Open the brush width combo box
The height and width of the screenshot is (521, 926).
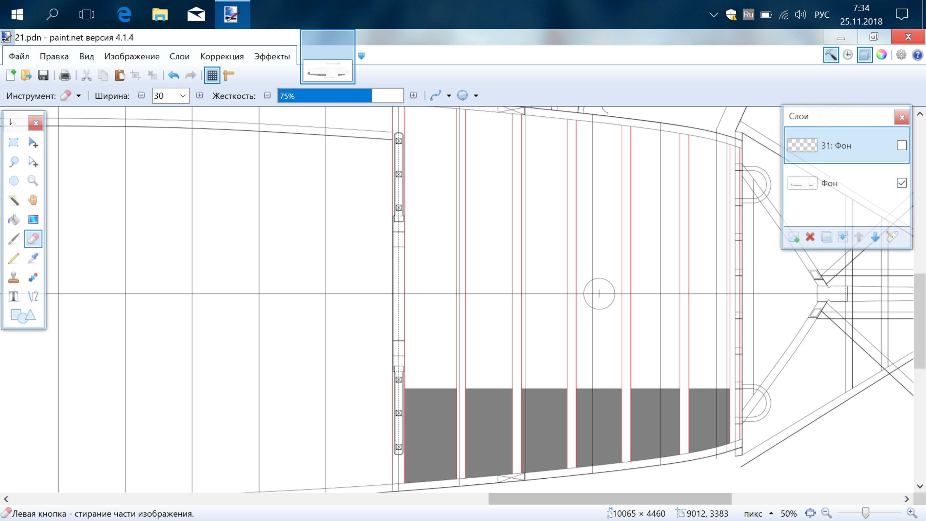click(171, 96)
